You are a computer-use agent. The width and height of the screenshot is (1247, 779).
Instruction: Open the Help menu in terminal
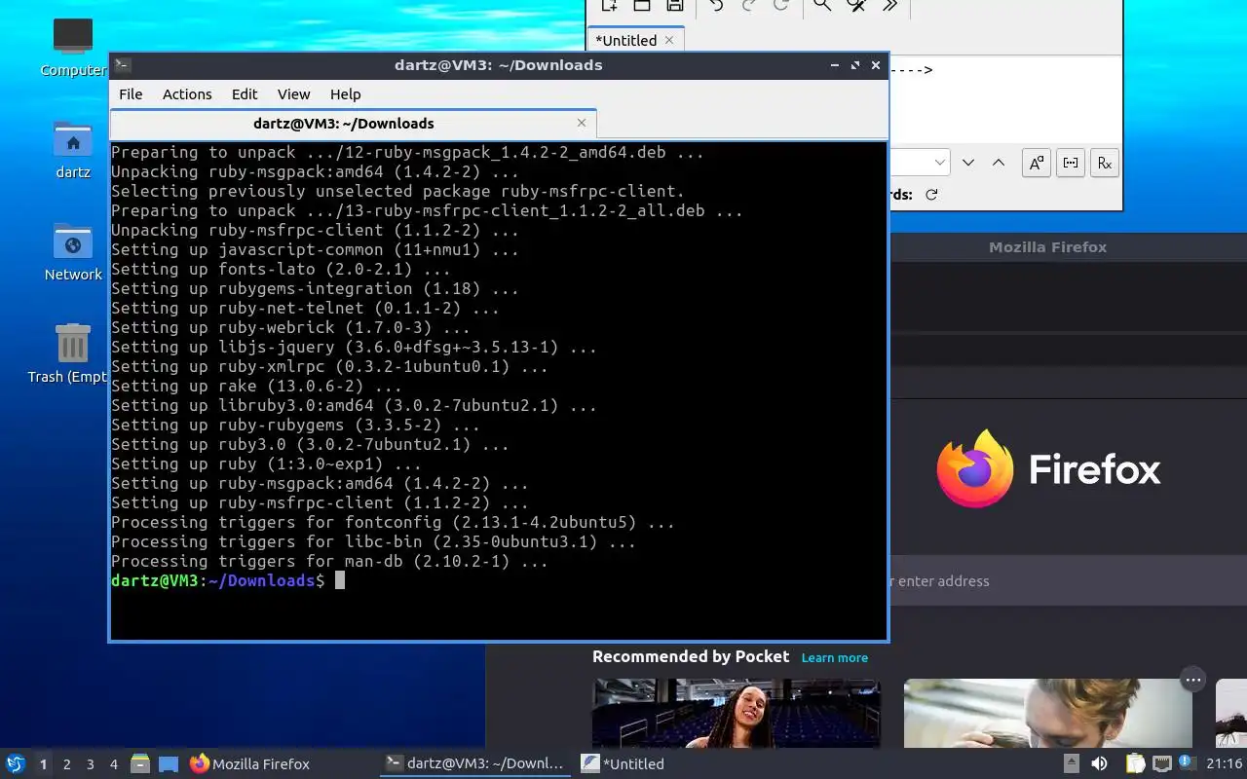pos(346,94)
